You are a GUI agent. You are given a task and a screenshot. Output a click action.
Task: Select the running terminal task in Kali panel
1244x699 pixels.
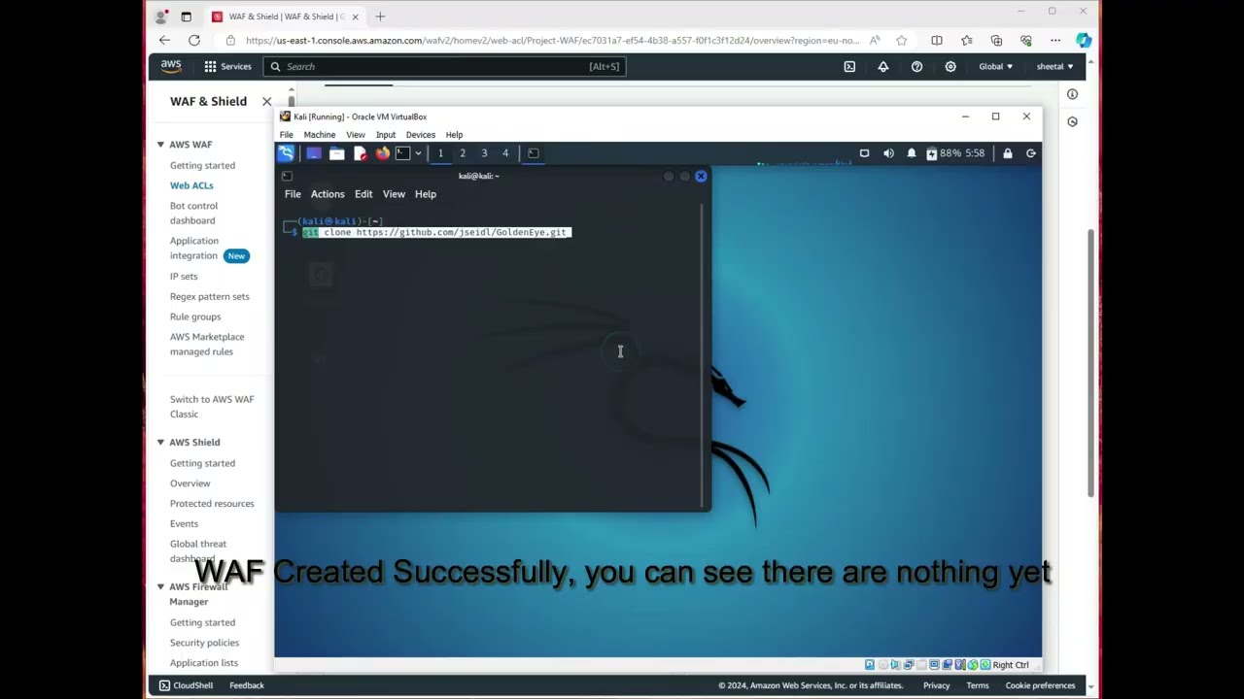click(x=534, y=153)
